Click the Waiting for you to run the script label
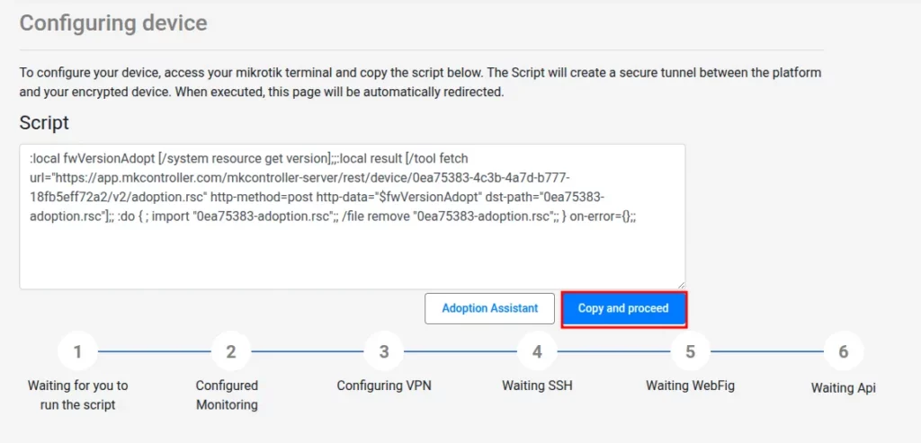Screen dimensions: 921x443 coord(77,394)
